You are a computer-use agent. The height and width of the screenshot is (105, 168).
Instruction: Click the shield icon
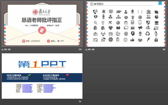click(148, 23)
